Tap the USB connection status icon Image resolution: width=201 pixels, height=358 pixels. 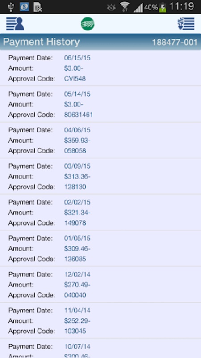coord(10,7)
